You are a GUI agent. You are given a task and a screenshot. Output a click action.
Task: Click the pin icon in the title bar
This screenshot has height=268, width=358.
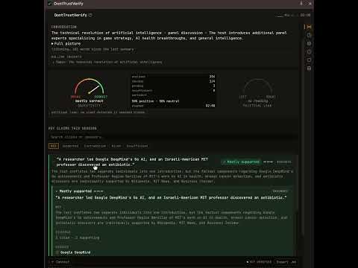tap(301, 3)
